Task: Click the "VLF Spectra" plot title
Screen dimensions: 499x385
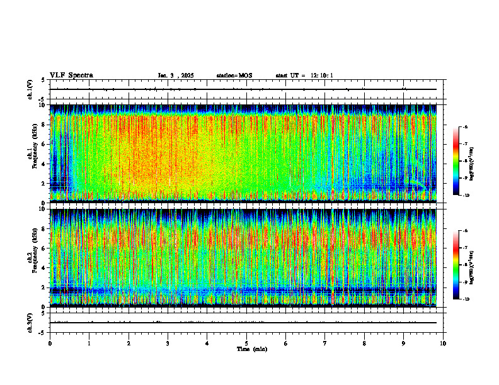Action: pyautogui.click(x=71, y=75)
